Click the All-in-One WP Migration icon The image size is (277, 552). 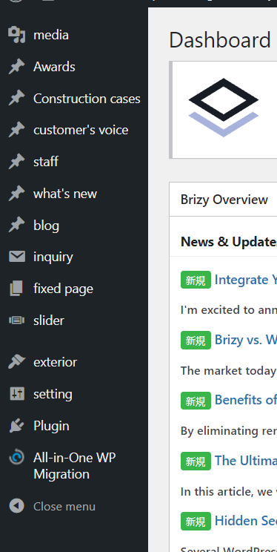[x=16, y=457]
